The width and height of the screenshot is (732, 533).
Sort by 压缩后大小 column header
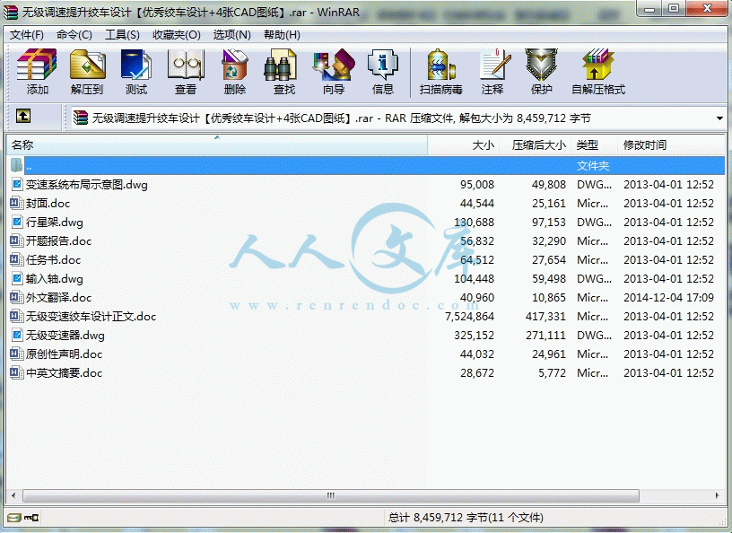tap(536, 145)
